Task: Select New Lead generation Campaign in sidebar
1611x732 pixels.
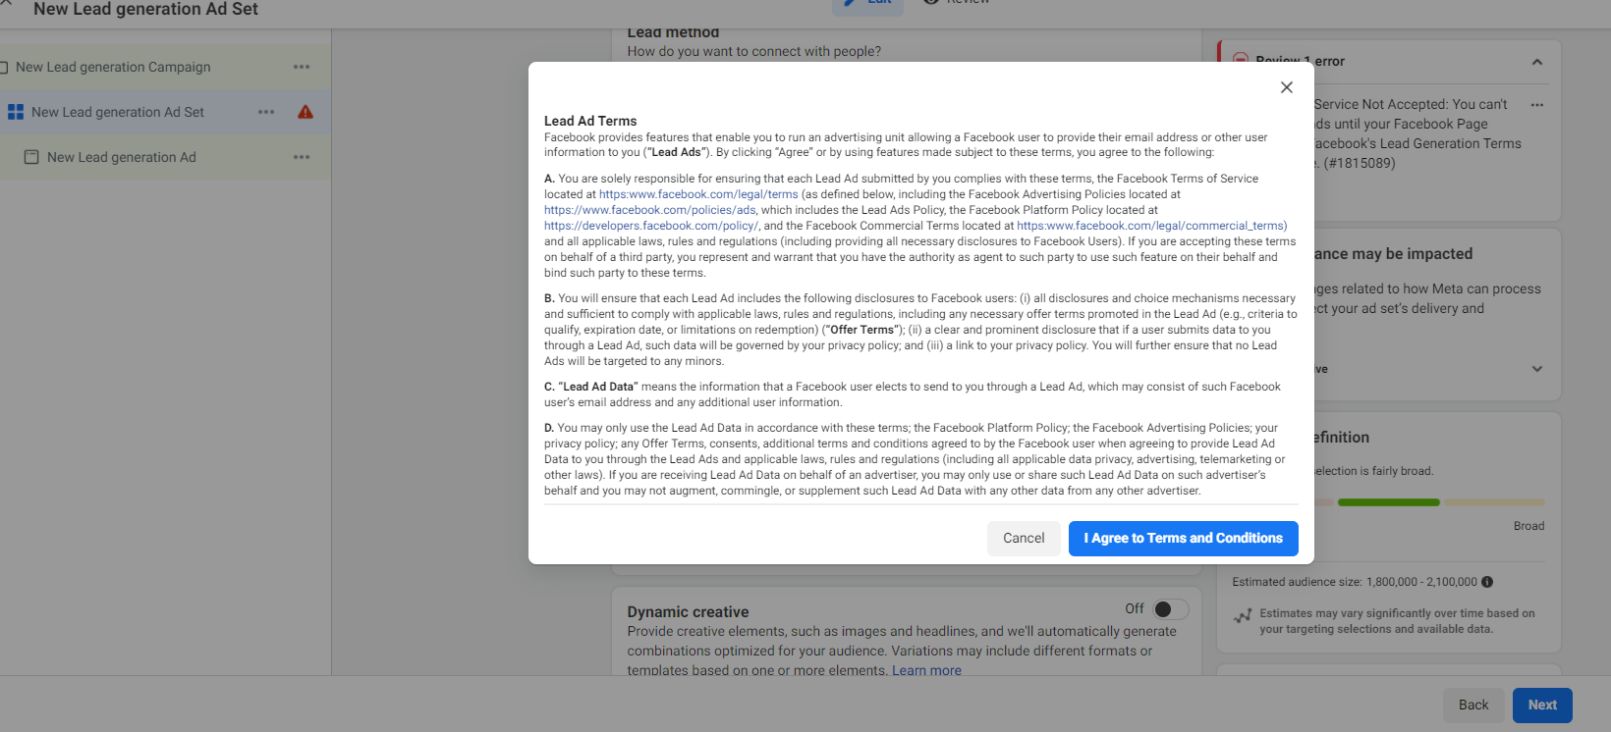Action: [113, 67]
